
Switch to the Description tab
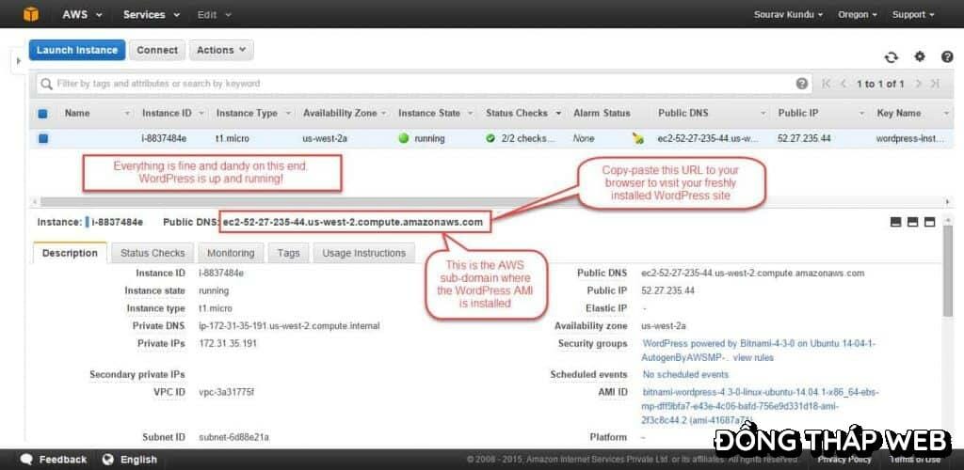70,253
